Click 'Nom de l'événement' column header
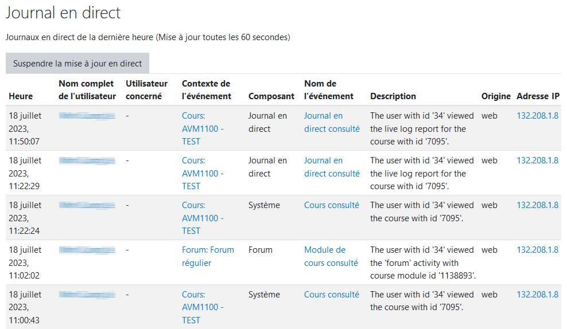 329,90
